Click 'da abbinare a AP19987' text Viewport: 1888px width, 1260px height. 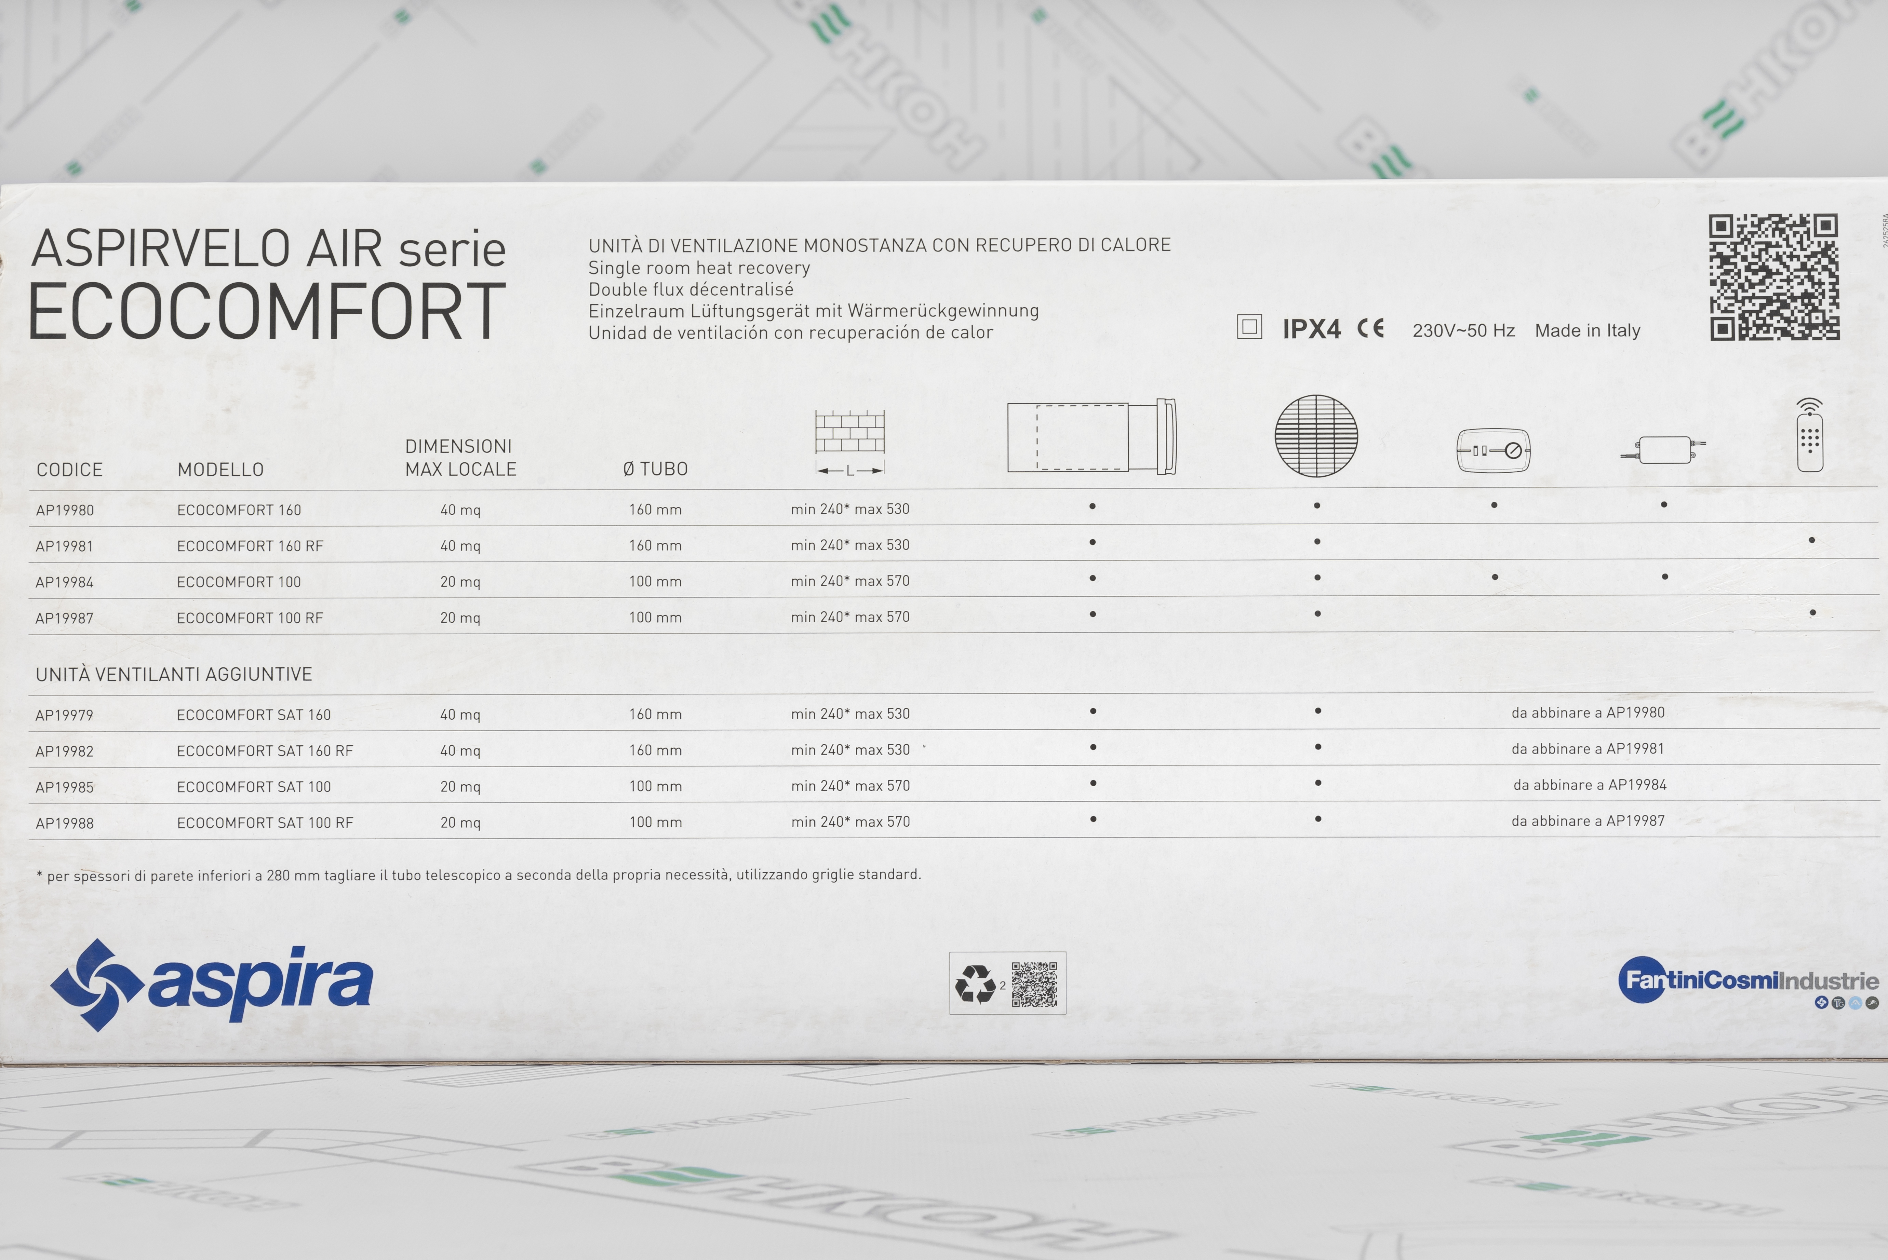click(x=1588, y=821)
